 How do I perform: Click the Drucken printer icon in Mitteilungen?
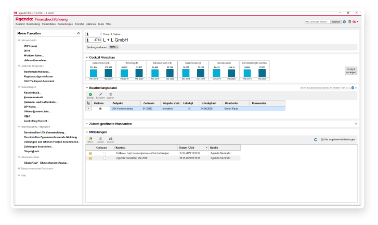[111, 139]
